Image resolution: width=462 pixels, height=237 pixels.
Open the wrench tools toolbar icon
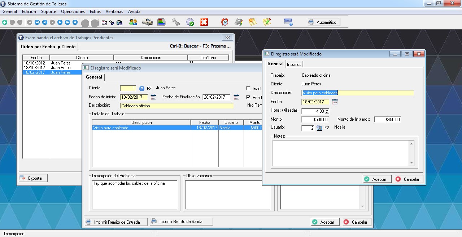(175, 22)
